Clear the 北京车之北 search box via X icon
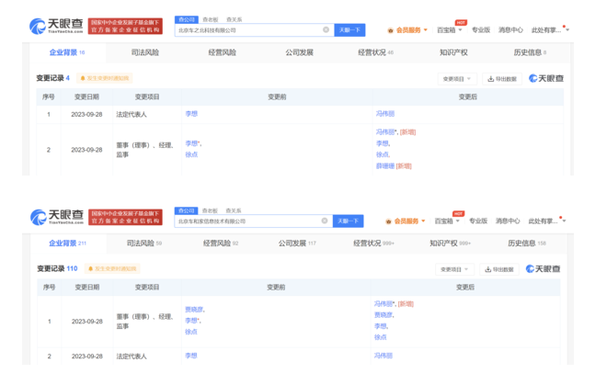 coord(326,29)
